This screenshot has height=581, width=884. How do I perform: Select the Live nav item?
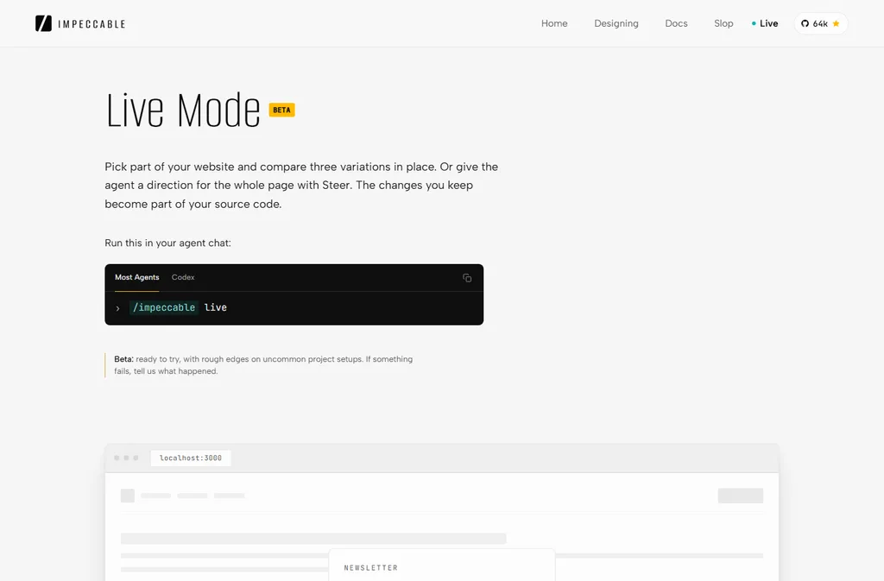tap(765, 23)
